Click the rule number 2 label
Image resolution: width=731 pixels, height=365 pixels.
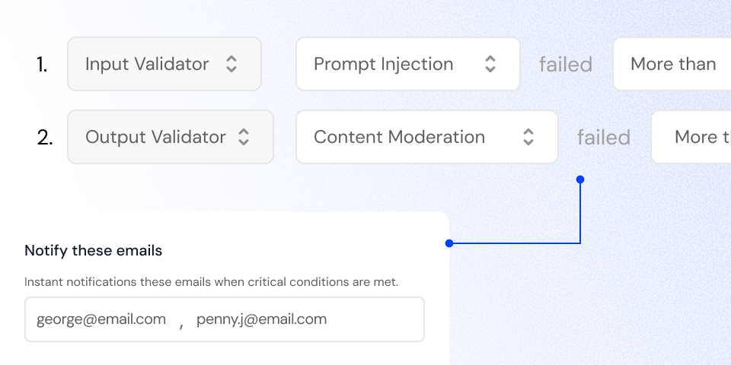pyautogui.click(x=45, y=138)
